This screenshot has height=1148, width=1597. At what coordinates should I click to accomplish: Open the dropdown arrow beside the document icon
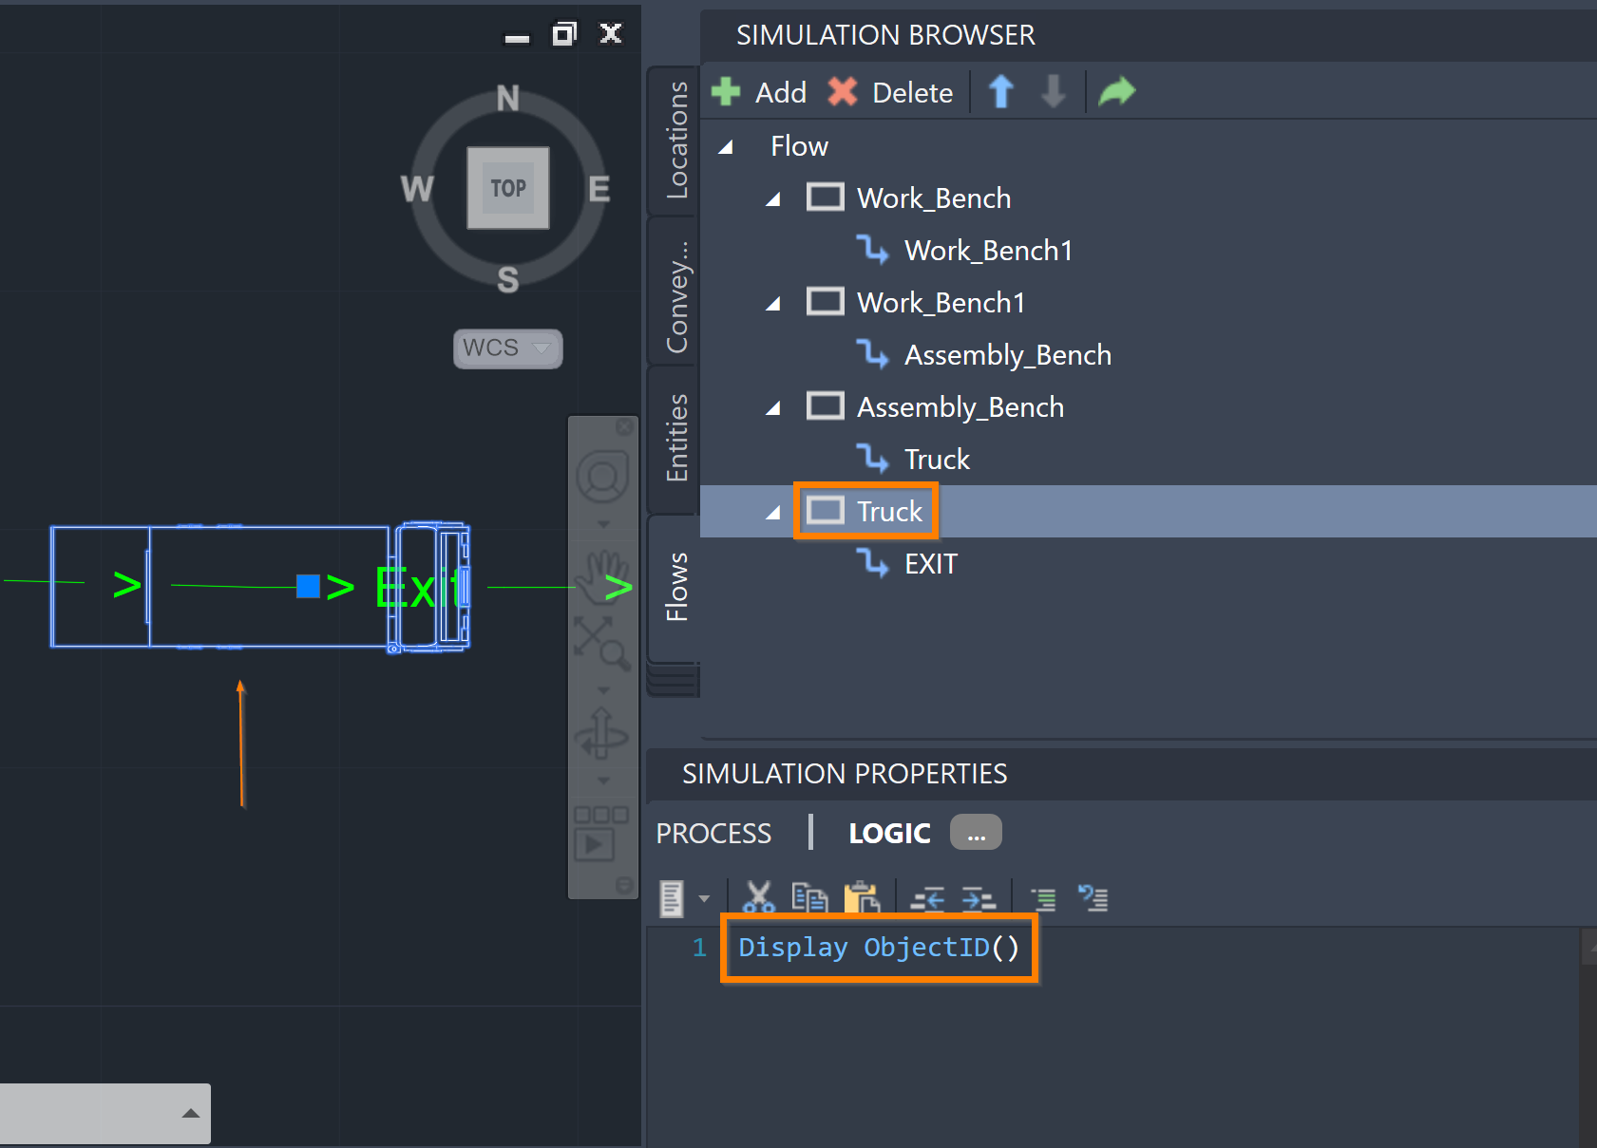coord(704,898)
